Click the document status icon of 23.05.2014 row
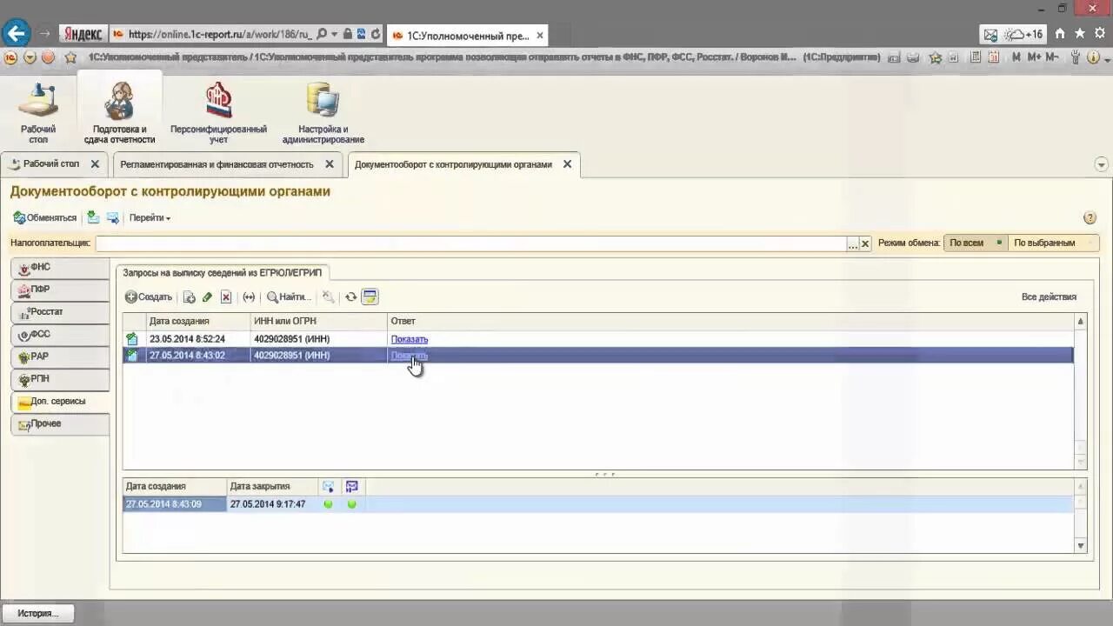The image size is (1113, 626). [x=132, y=339]
